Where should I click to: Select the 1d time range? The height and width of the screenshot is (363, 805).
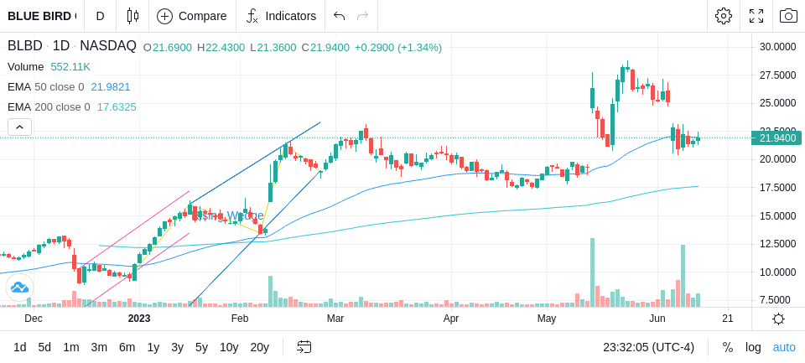pyautogui.click(x=19, y=348)
